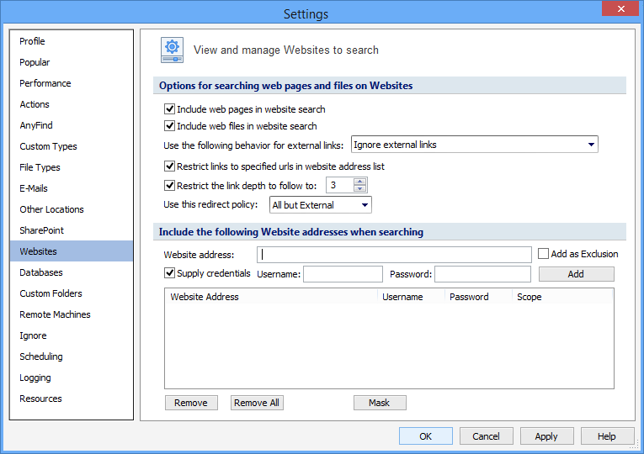
Task: Click into the Username text field
Action: [x=343, y=274]
